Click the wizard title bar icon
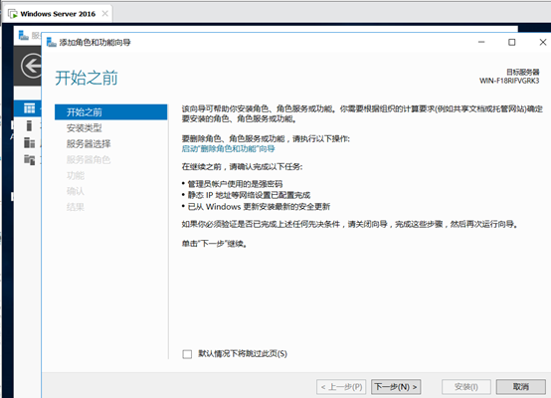Image resolution: width=551 pixels, height=398 pixels. pyautogui.click(x=52, y=42)
